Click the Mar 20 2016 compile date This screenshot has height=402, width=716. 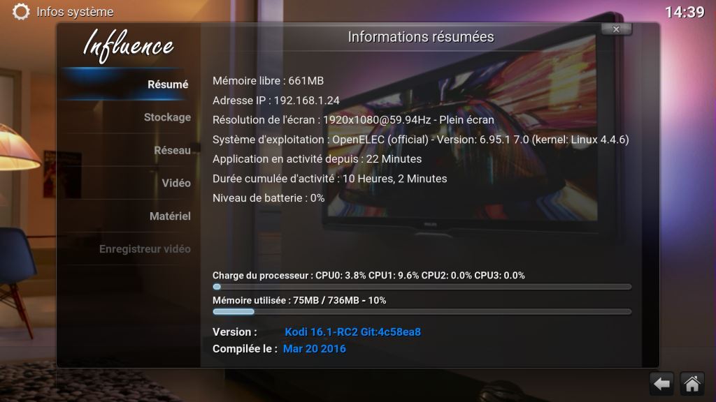pos(314,348)
